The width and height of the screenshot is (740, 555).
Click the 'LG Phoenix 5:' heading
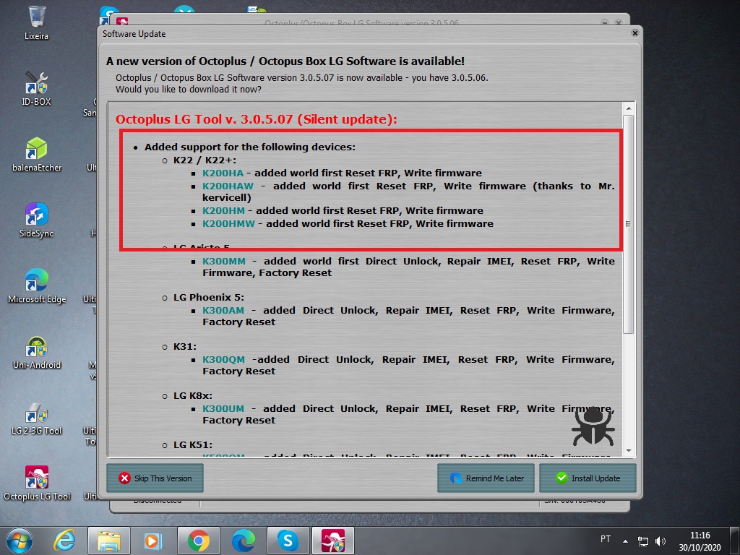click(209, 297)
